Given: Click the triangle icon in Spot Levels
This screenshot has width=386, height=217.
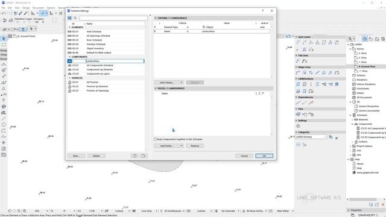Looking at the screenshot, I should pyautogui.click(x=317, y=43).
